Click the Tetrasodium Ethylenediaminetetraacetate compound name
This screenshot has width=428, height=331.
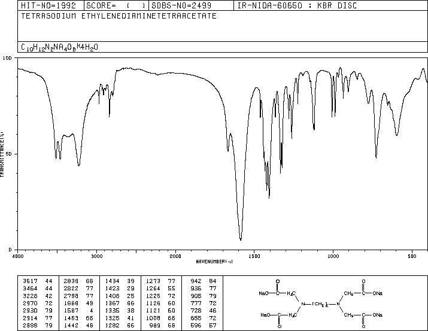coord(119,16)
